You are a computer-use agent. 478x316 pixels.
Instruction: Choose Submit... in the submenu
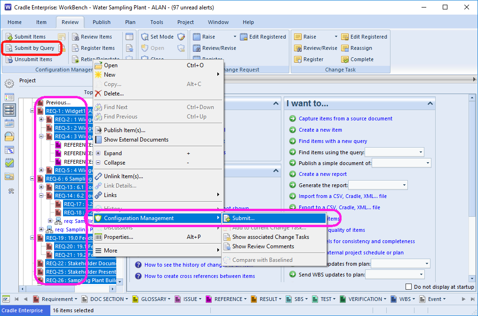(274, 218)
